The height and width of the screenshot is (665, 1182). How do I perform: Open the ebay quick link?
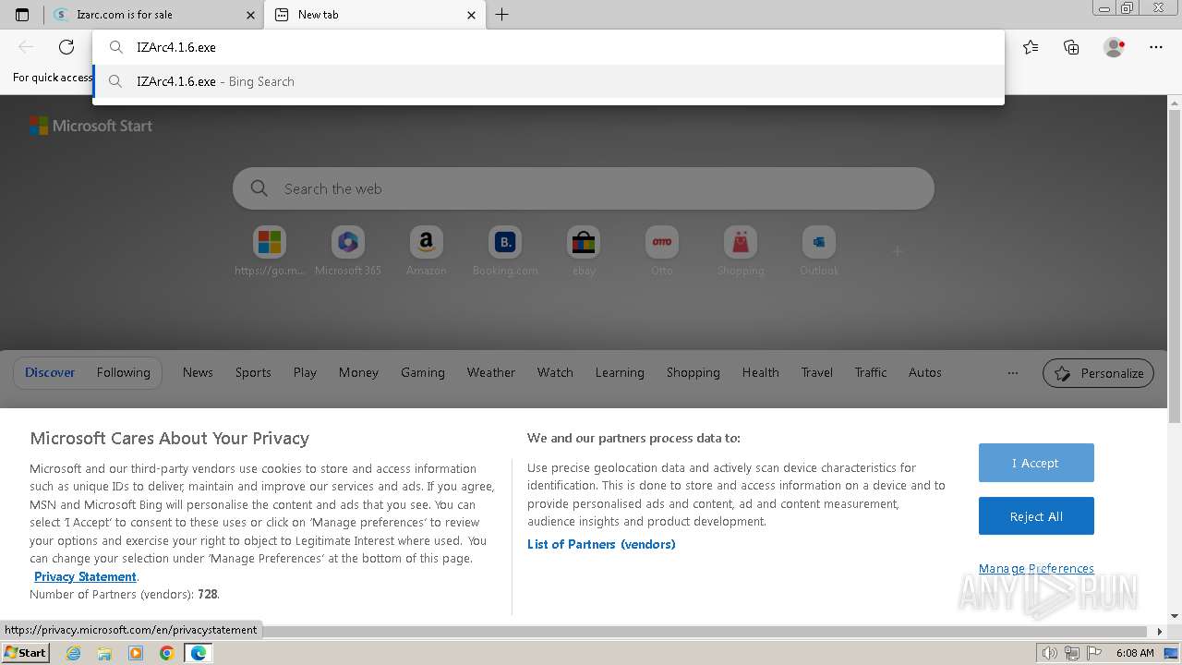click(x=584, y=251)
